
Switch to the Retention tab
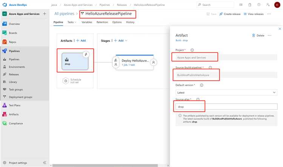click(x=102, y=22)
